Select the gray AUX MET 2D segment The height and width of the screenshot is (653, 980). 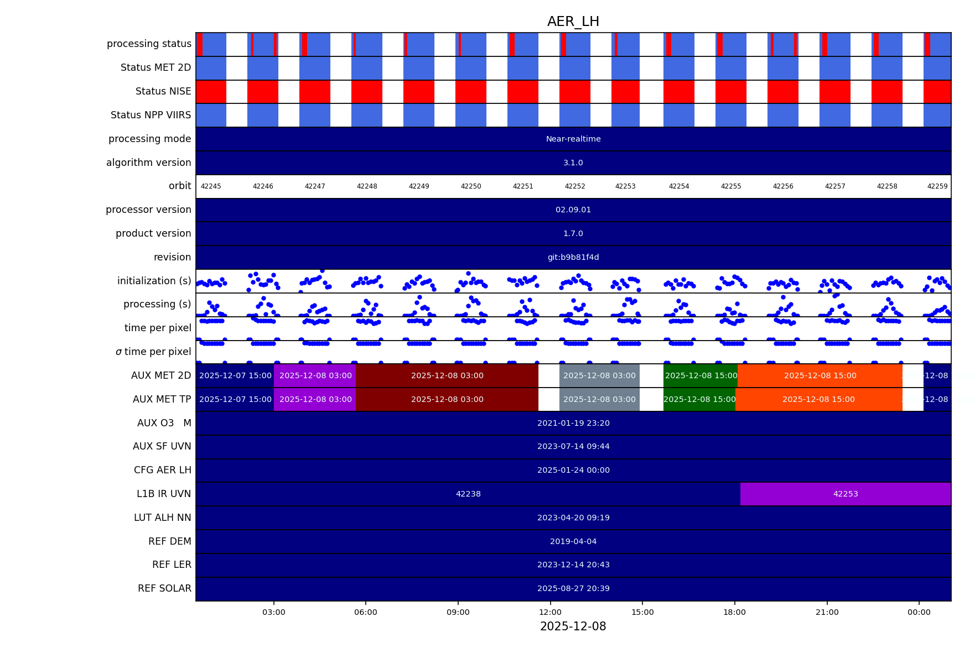(599, 375)
